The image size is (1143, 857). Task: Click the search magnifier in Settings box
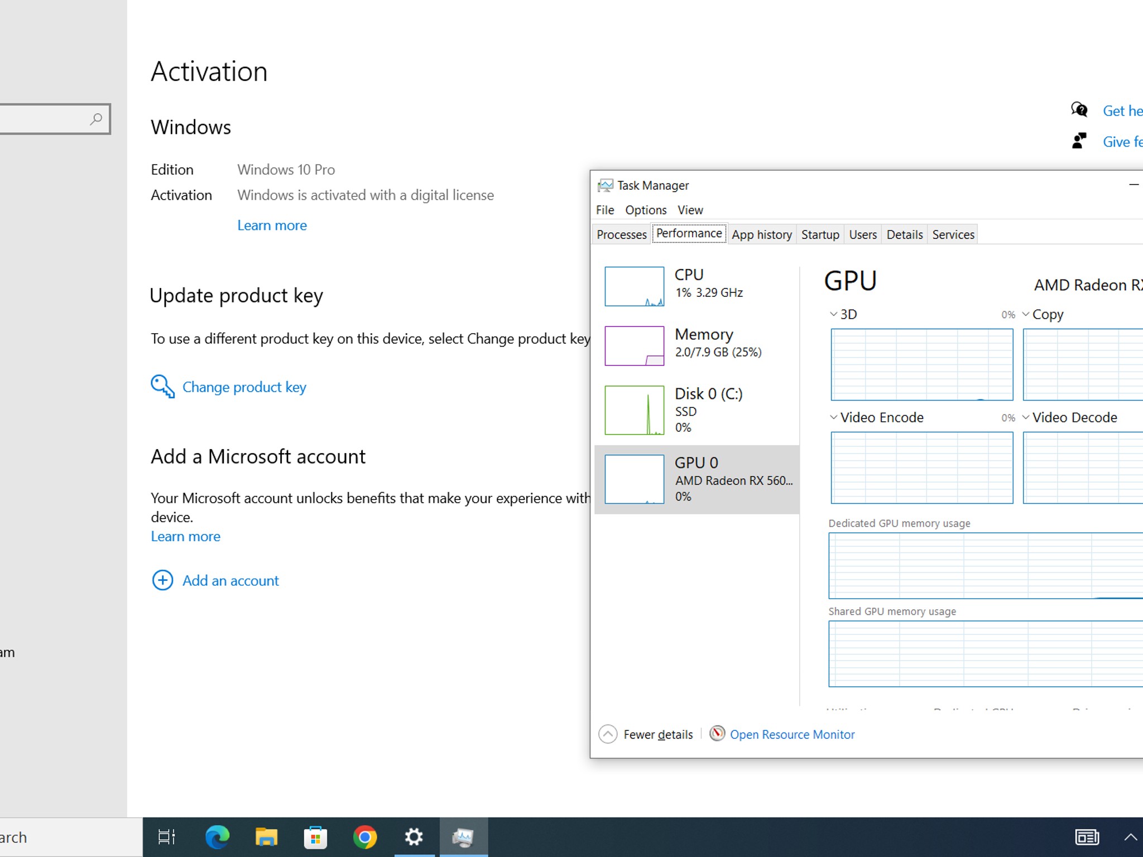96,118
